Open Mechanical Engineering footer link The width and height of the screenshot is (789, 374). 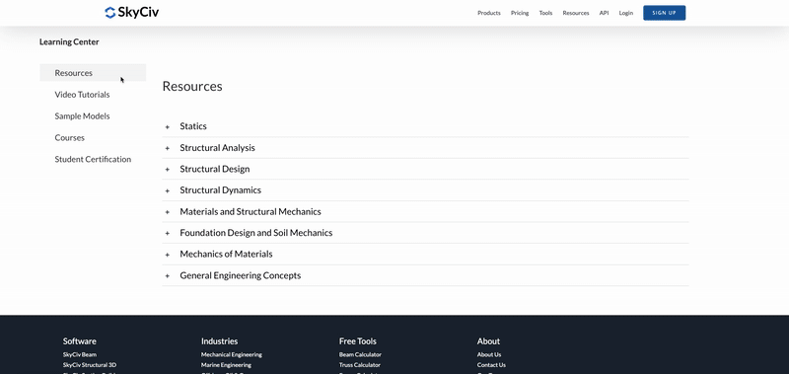pyautogui.click(x=232, y=354)
